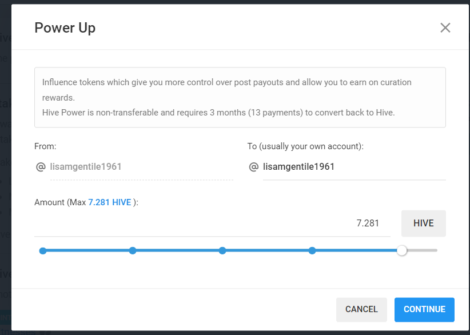
Task: Click the 'To (usually your own account):' label
Action: point(305,146)
